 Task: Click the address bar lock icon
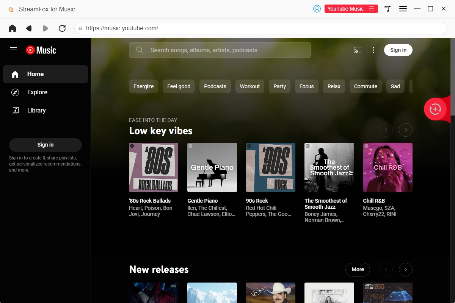tap(80, 28)
